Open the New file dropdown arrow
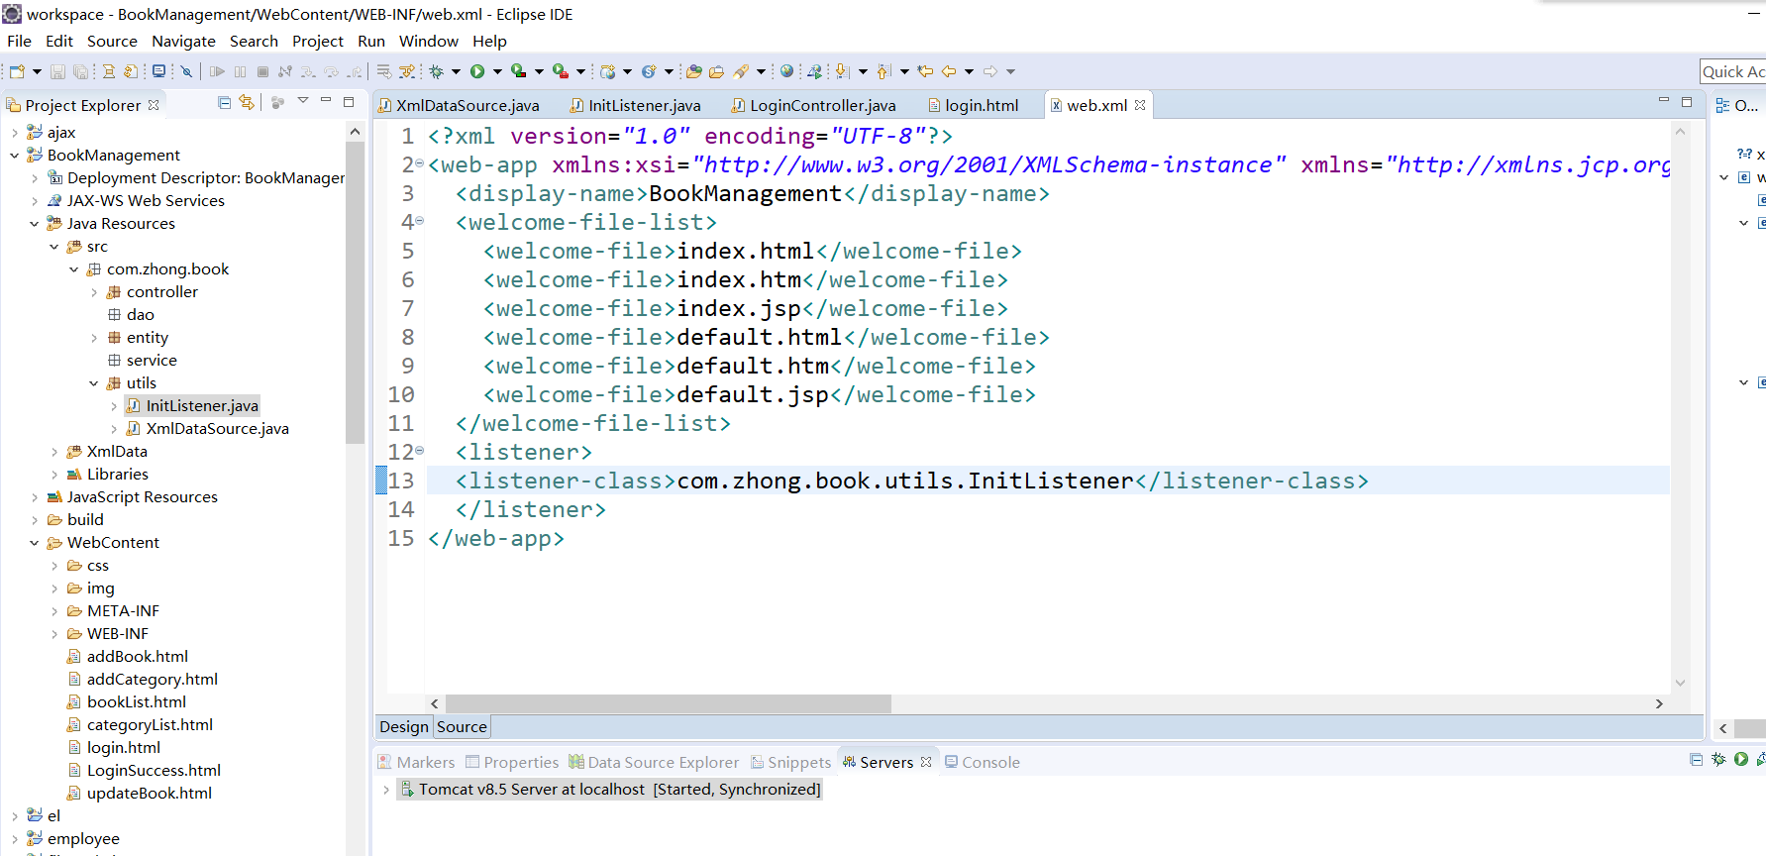The height and width of the screenshot is (856, 1766). click(37, 71)
